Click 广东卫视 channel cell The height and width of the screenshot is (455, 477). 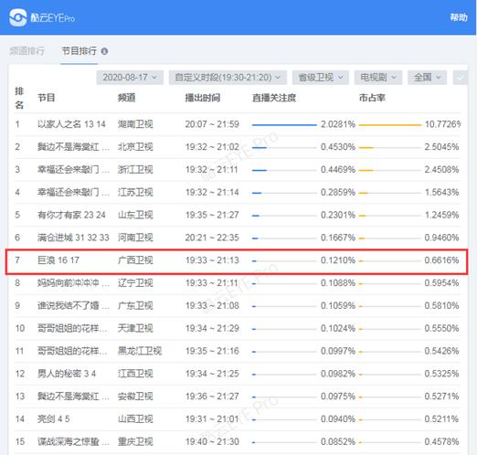(135, 305)
